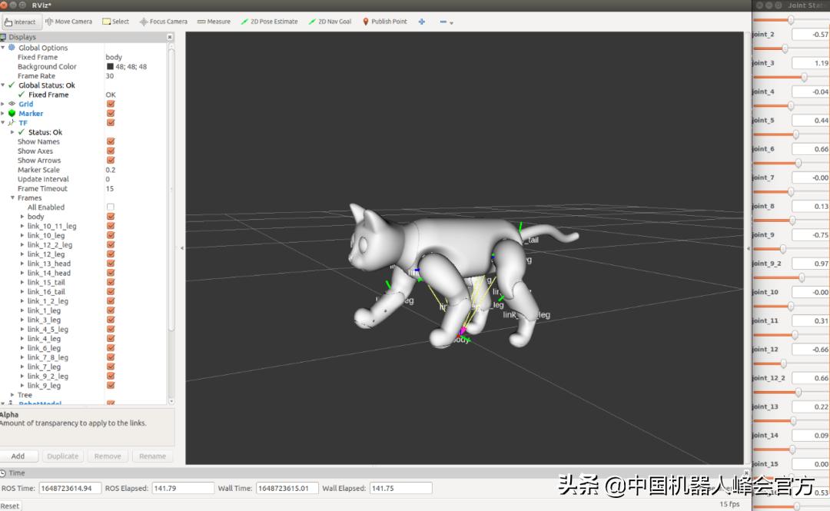Image resolution: width=830 pixels, height=511 pixels.
Task: Click the Focus Camera tool
Action: 163,22
